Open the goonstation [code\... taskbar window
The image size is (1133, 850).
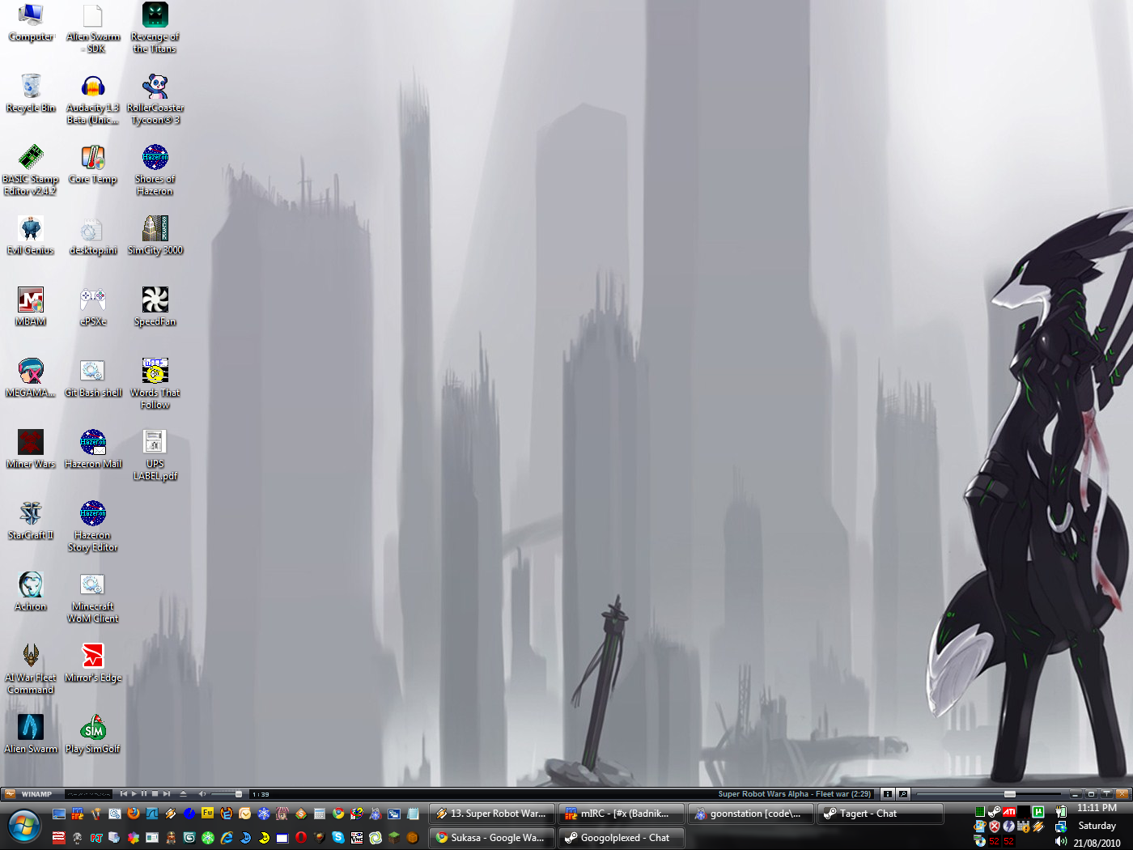tap(751, 814)
